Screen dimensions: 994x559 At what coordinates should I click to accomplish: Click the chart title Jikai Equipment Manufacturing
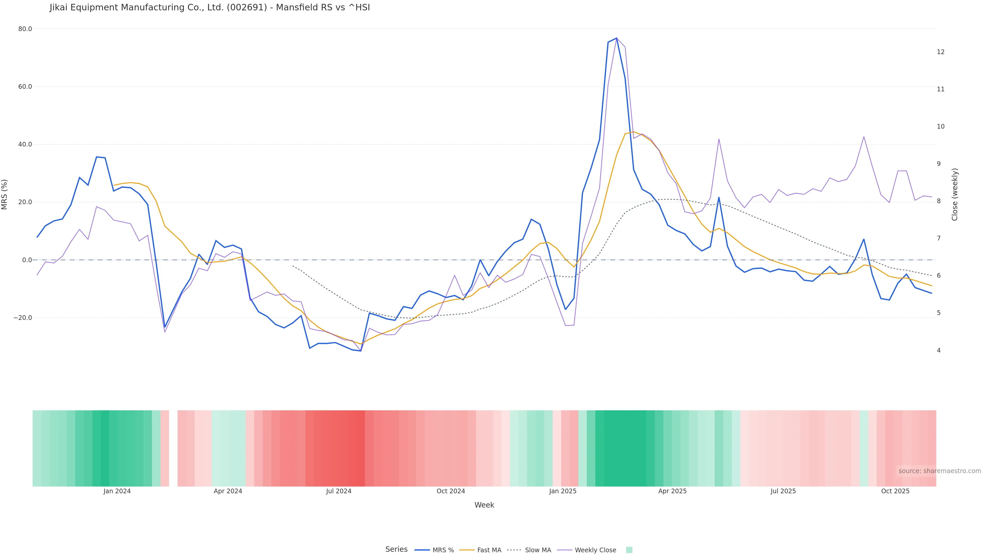point(209,8)
